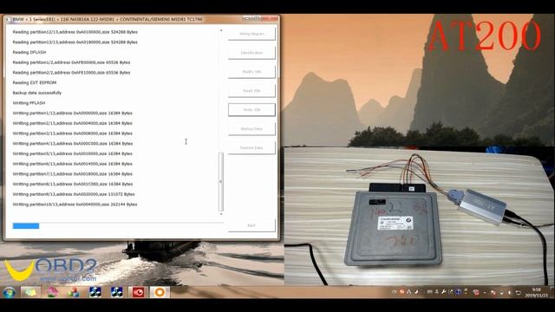This screenshot has width=555, height=312.
Task: Click the Identification button
Action: 251,53
